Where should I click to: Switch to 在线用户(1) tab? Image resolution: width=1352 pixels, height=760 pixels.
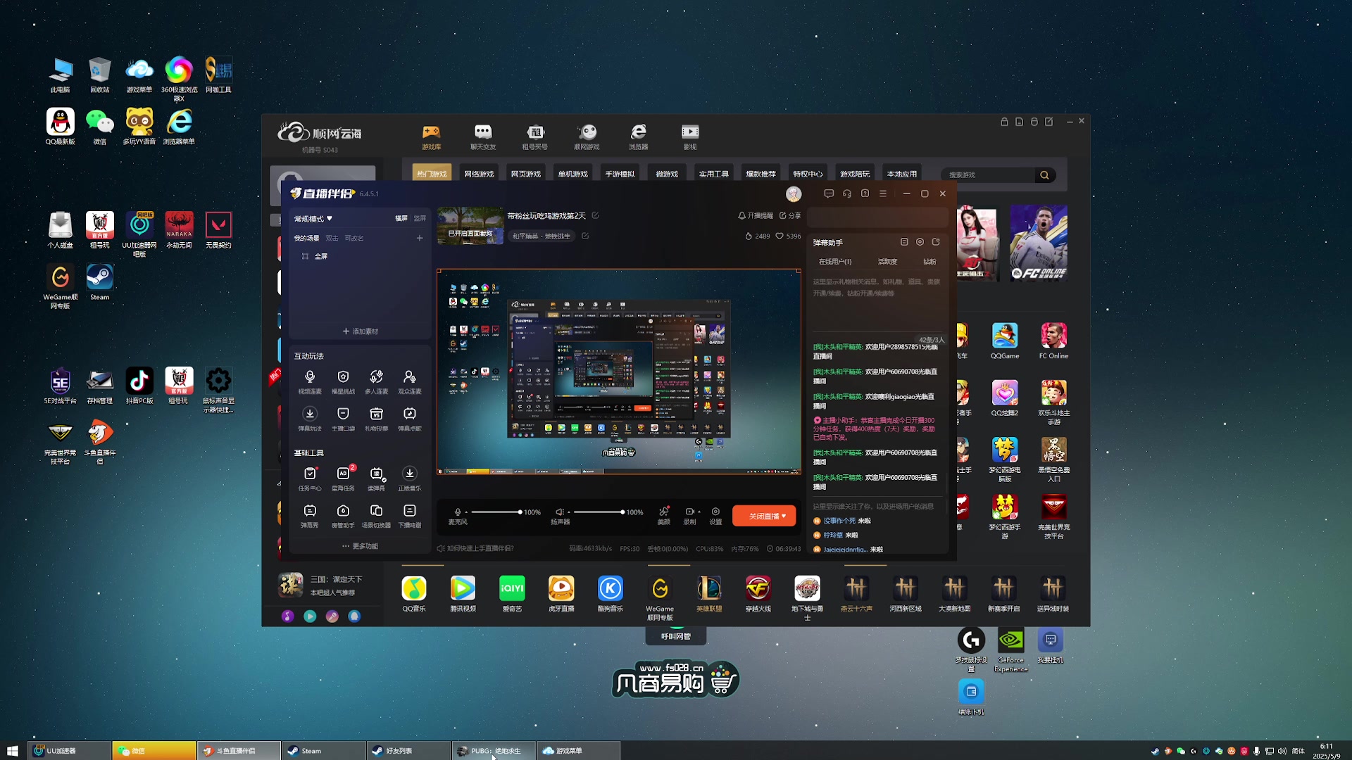coord(835,262)
